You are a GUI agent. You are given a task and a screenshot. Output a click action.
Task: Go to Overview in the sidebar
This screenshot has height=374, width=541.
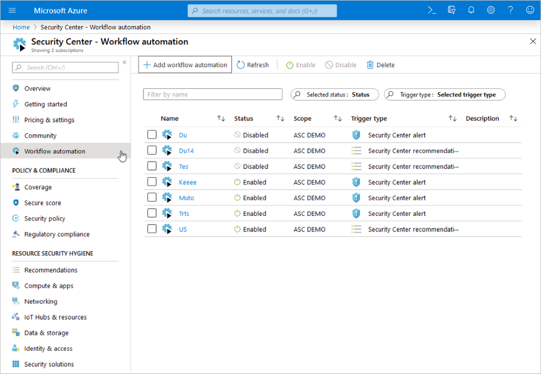click(x=37, y=88)
